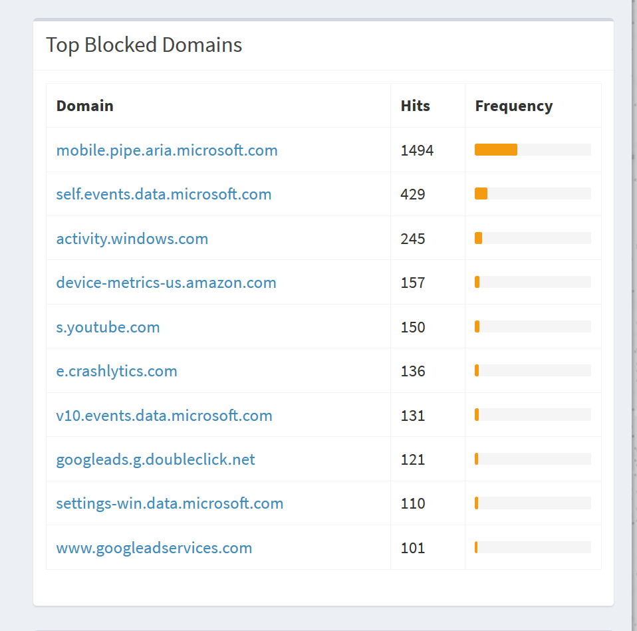Click v10.events.data.microsoft.com link

point(164,416)
